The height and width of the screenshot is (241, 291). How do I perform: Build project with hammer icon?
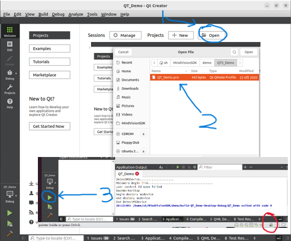tap(9, 234)
